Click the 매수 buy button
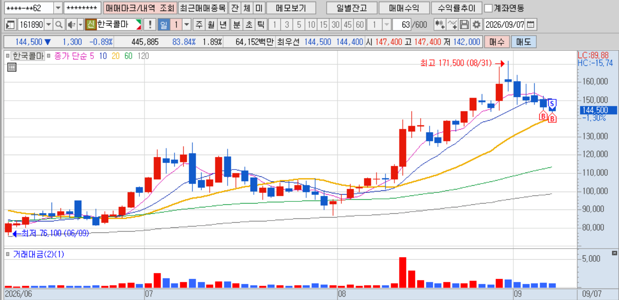 pos(497,42)
